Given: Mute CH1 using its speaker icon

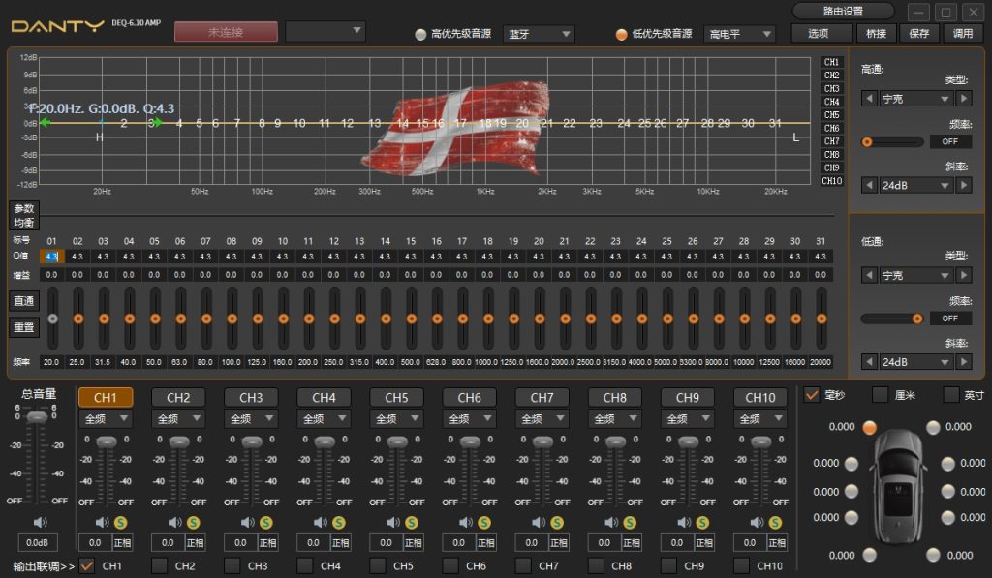Looking at the screenshot, I should coord(102,523).
